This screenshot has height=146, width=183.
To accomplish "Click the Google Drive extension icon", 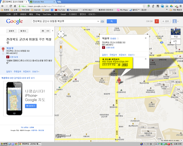I will pyautogui.click(x=171, y=6).
